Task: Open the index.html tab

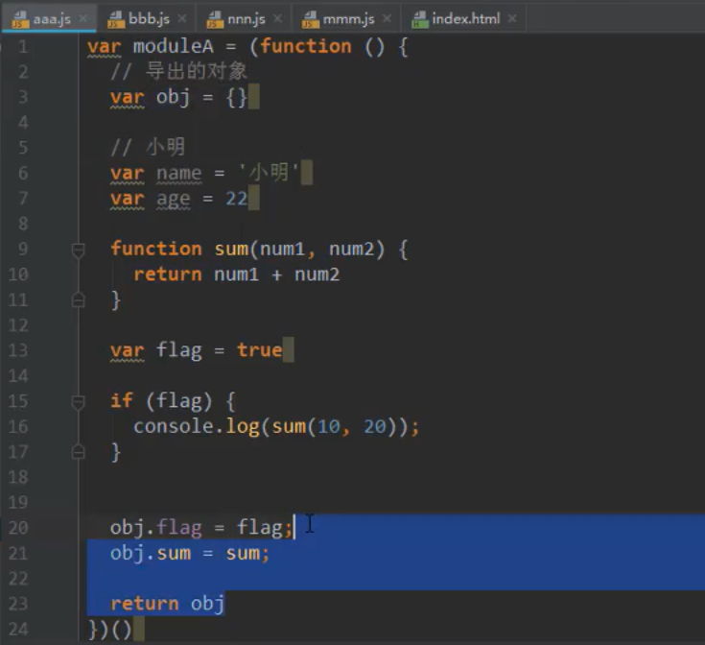Action: click(x=464, y=19)
